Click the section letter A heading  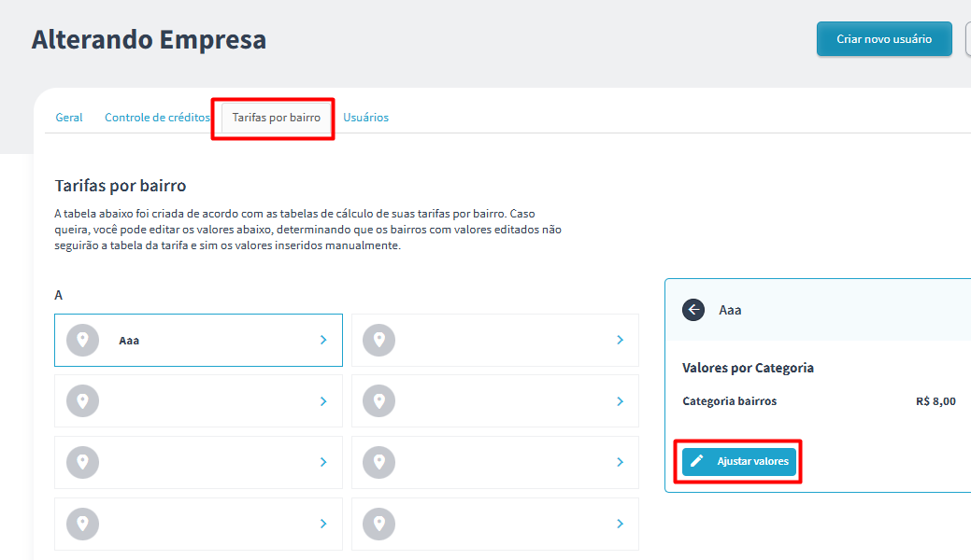(58, 295)
